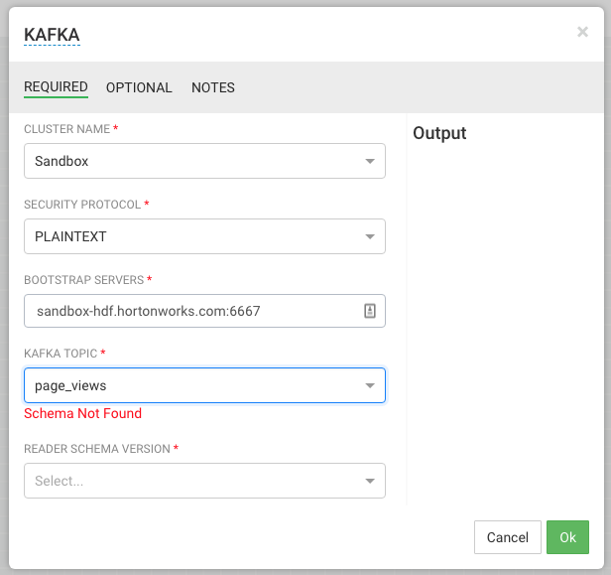
Task: Click the editable KAFKA title name
Action: tap(52, 35)
